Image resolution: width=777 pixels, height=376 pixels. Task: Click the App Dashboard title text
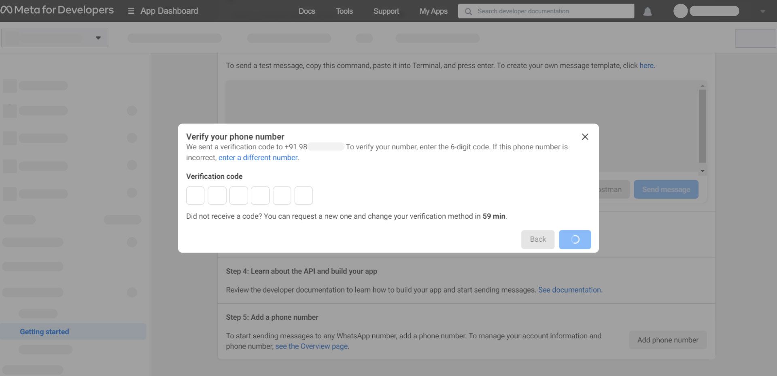[x=169, y=11]
